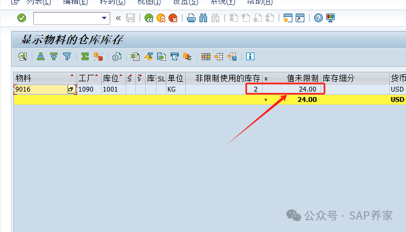The height and width of the screenshot is (232, 406).
Task: Click the 单位 column header
Action: click(176, 78)
